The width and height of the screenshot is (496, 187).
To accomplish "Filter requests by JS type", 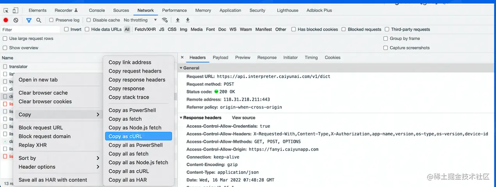I will [162, 29].
